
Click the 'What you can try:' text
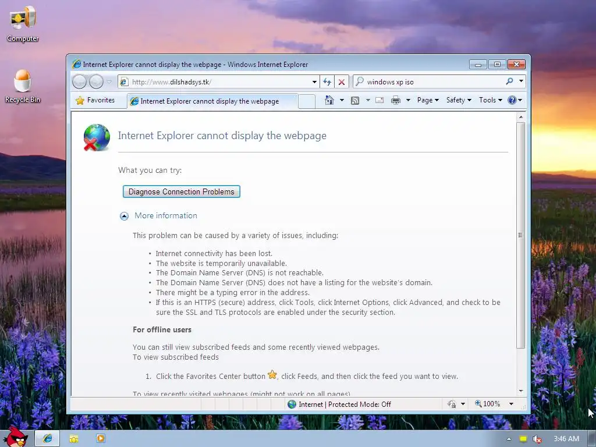150,171
